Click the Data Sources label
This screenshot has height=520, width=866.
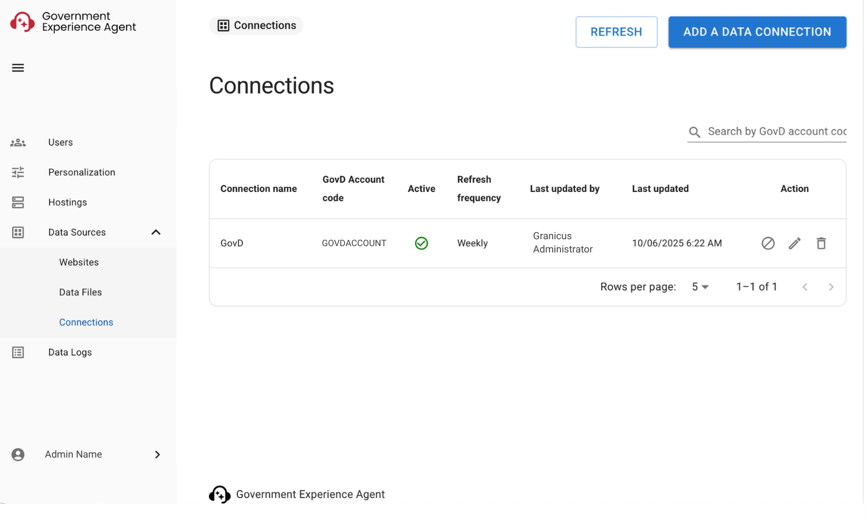[x=77, y=232]
